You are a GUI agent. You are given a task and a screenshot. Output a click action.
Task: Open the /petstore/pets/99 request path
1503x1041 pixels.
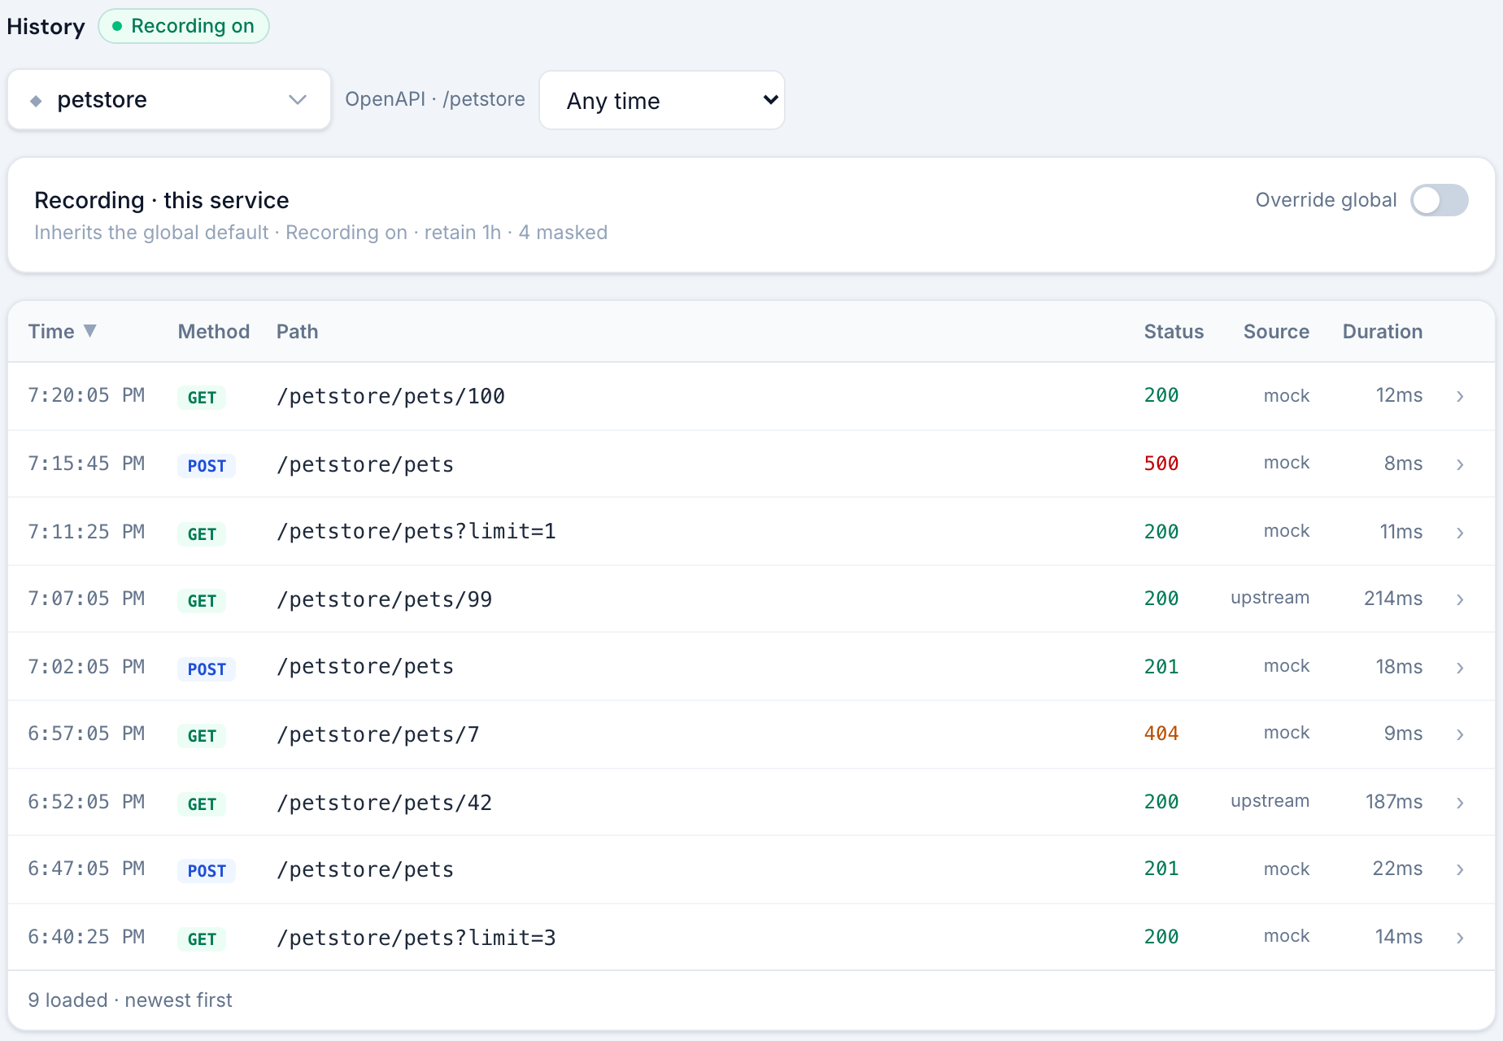point(384,599)
